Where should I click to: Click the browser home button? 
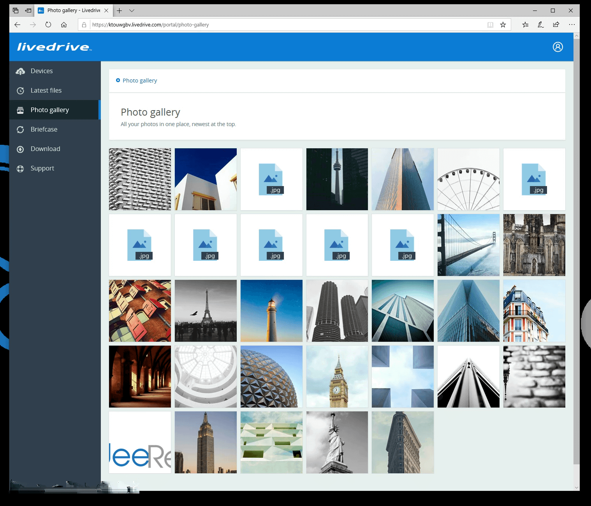[x=64, y=25]
